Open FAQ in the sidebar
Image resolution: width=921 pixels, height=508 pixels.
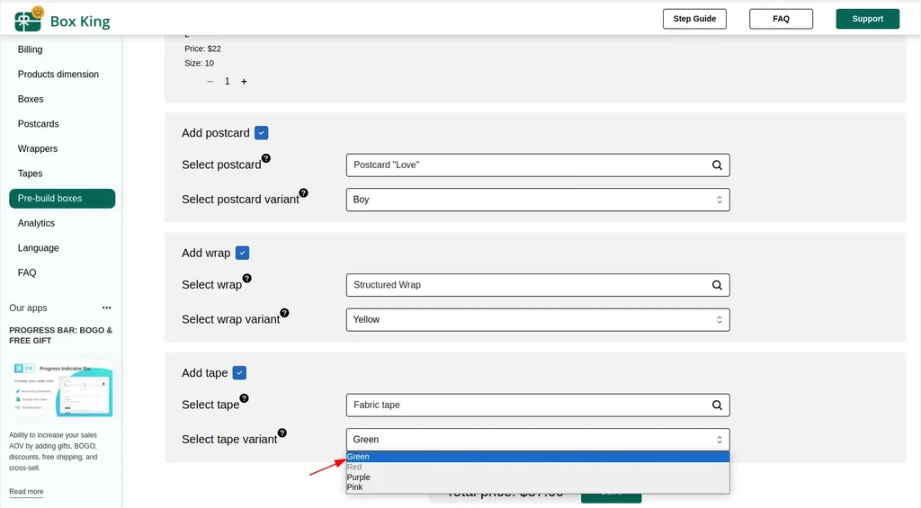pyautogui.click(x=27, y=272)
